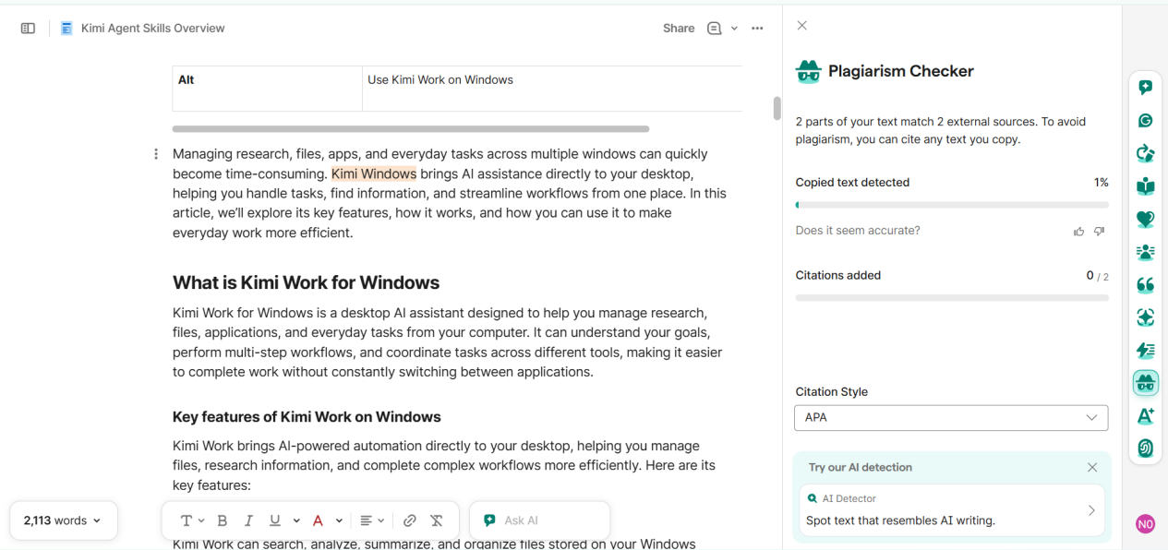
Task: Close the Plagiarism Checker panel
Action: [802, 26]
